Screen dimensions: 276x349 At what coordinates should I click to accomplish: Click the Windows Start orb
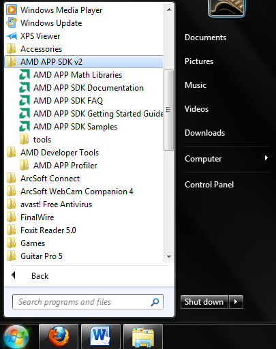click(16, 337)
